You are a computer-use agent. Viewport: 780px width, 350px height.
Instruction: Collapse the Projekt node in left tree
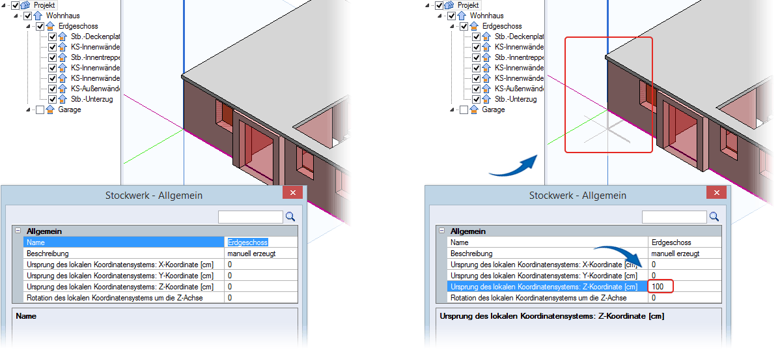(x=5, y=5)
